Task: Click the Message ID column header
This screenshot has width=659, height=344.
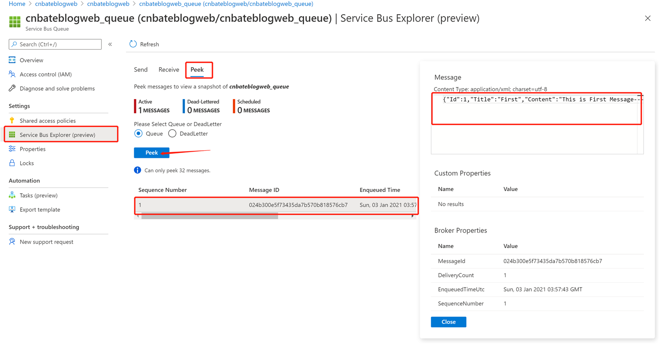Action: [x=264, y=190]
